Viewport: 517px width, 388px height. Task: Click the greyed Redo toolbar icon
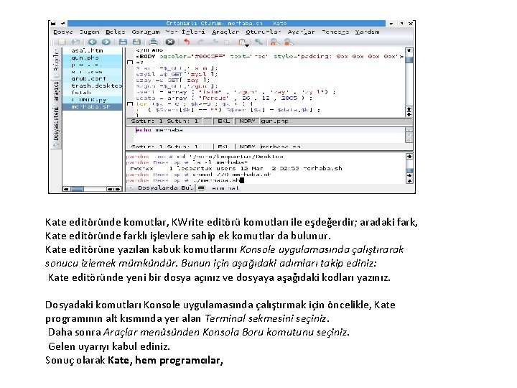tap(200, 42)
